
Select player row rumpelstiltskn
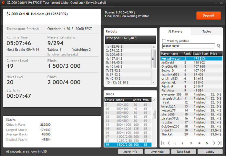pyautogui.click(x=191, y=98)
